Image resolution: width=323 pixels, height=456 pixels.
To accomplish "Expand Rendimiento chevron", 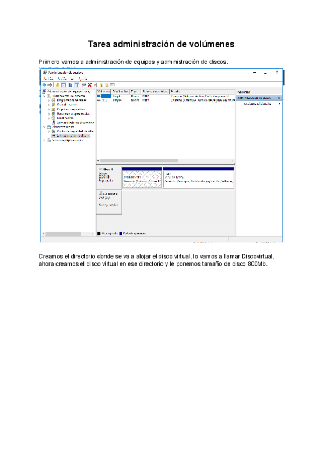I will coord(48,118).
